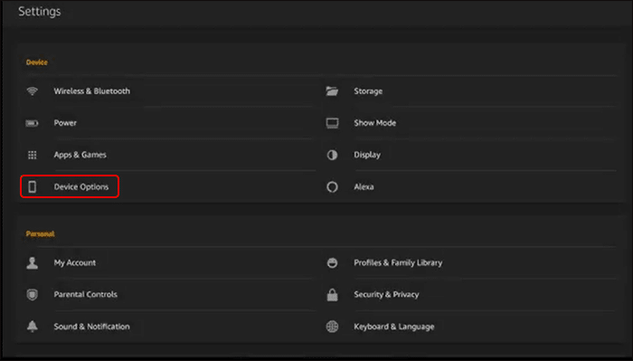
Task: Select Device Options text label
Action: pos(81,186)
